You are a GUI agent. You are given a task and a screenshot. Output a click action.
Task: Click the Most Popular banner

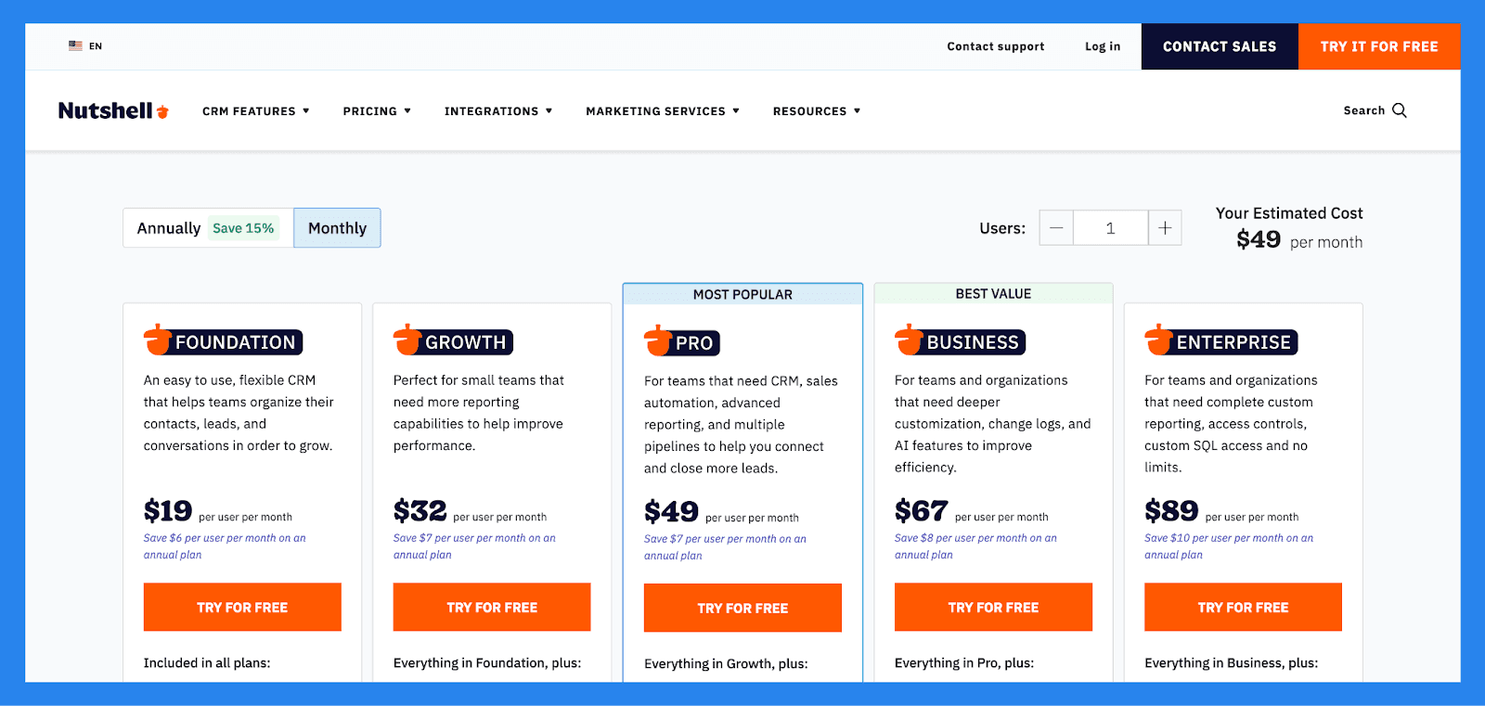742,294
